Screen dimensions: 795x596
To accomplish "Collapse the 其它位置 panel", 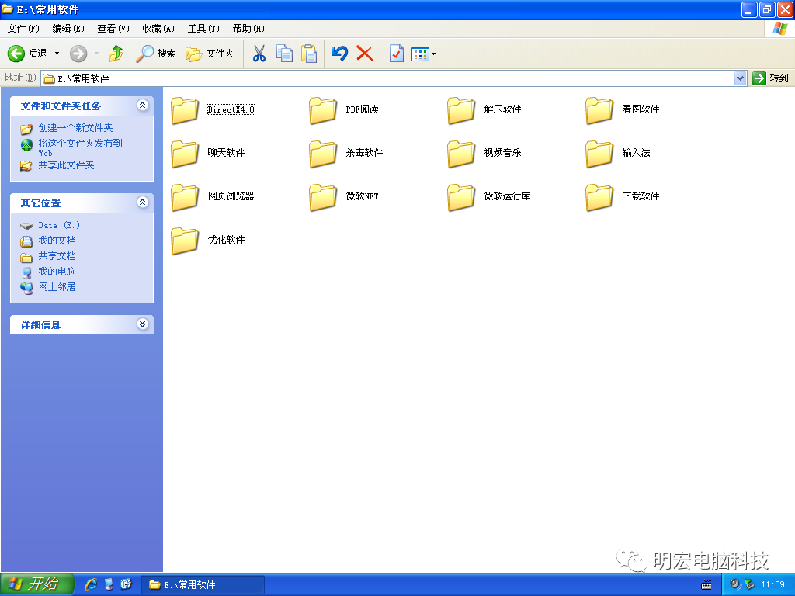I will click(x=142, y=203).
